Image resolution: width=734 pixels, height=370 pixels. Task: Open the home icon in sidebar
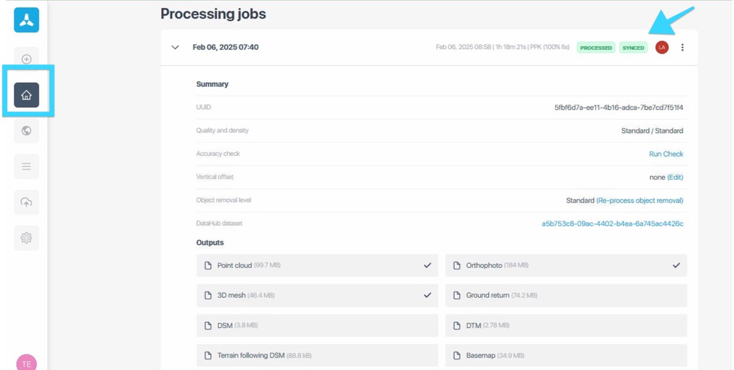pyautogui.click(x=26, y=95)
